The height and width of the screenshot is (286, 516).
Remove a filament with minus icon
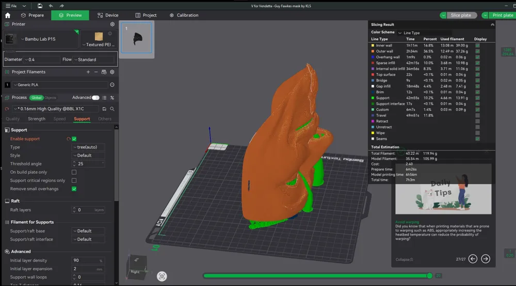(96, 72)
